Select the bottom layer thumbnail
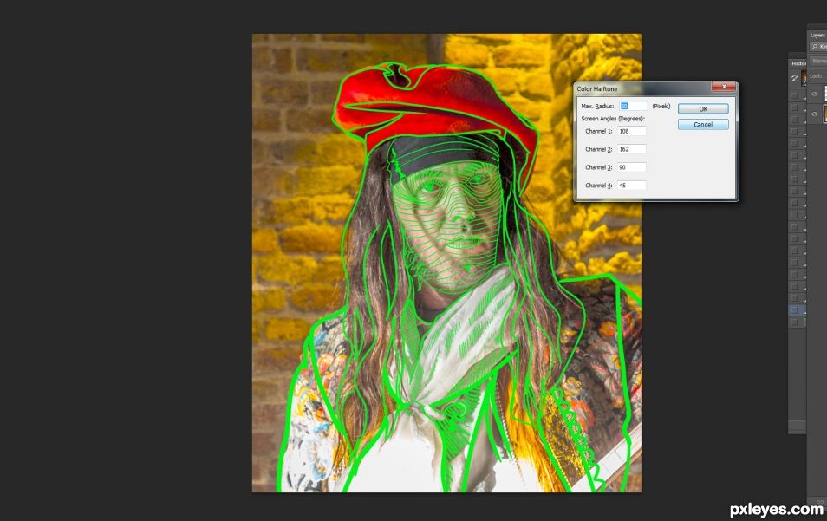The height and width of the screenshot is (521, 827). [824, 114]
